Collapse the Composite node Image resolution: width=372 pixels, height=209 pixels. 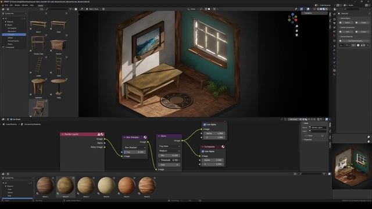coord(203,147)
